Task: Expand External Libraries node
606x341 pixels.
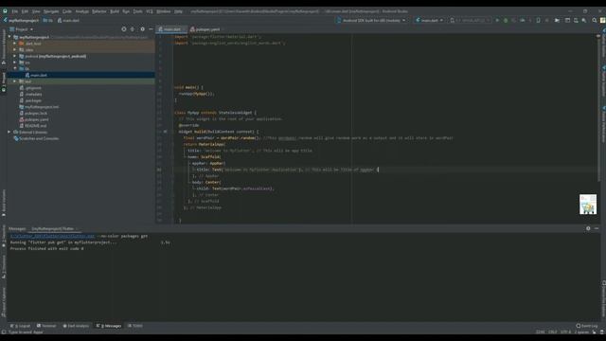Action: pyautogui.click(x=9, y=133)
